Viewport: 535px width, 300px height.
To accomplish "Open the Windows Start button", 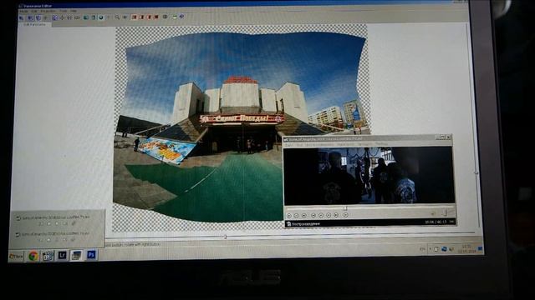I will [x=16, y=256].
